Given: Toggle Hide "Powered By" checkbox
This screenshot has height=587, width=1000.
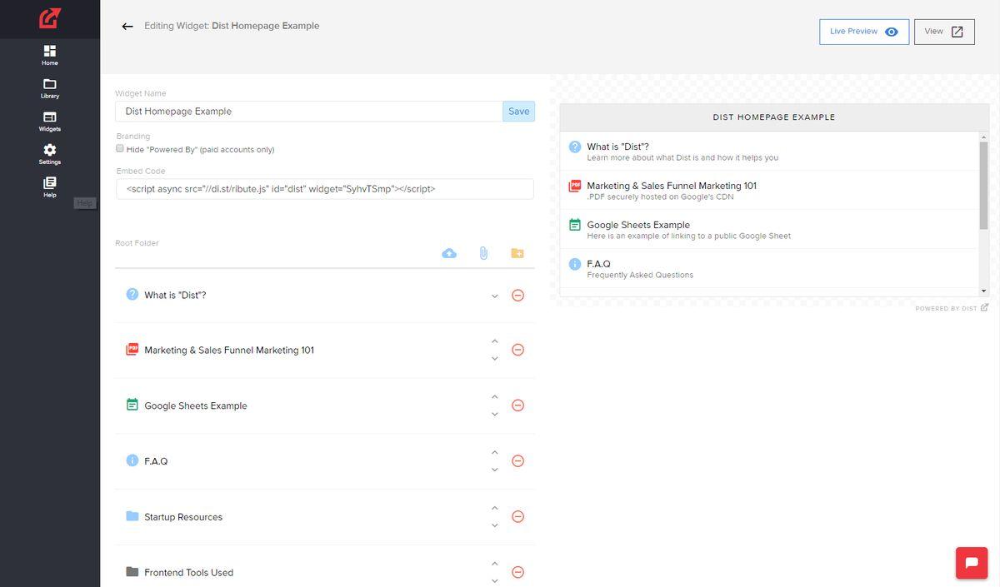Looking at the screenshot, I should click(x=120, y=149).
